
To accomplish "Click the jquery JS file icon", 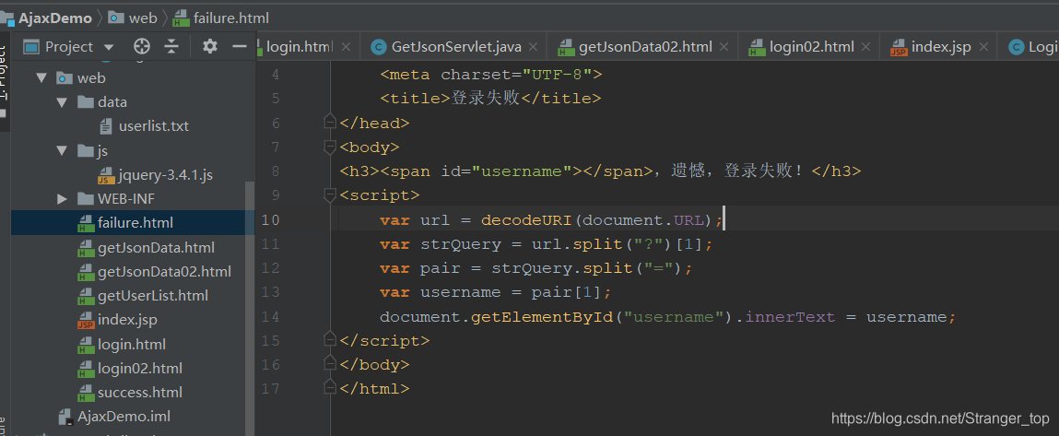I will click(105, 175).
